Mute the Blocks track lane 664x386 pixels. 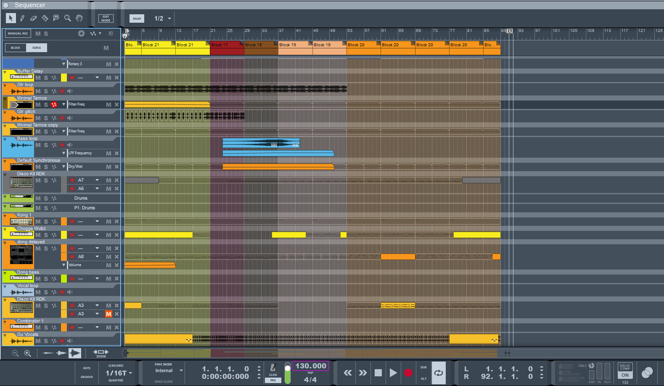[x=106, y=48]
